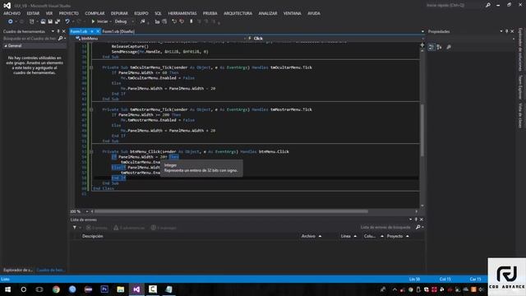Sort error list by Proyecto column

click(394, 236)
